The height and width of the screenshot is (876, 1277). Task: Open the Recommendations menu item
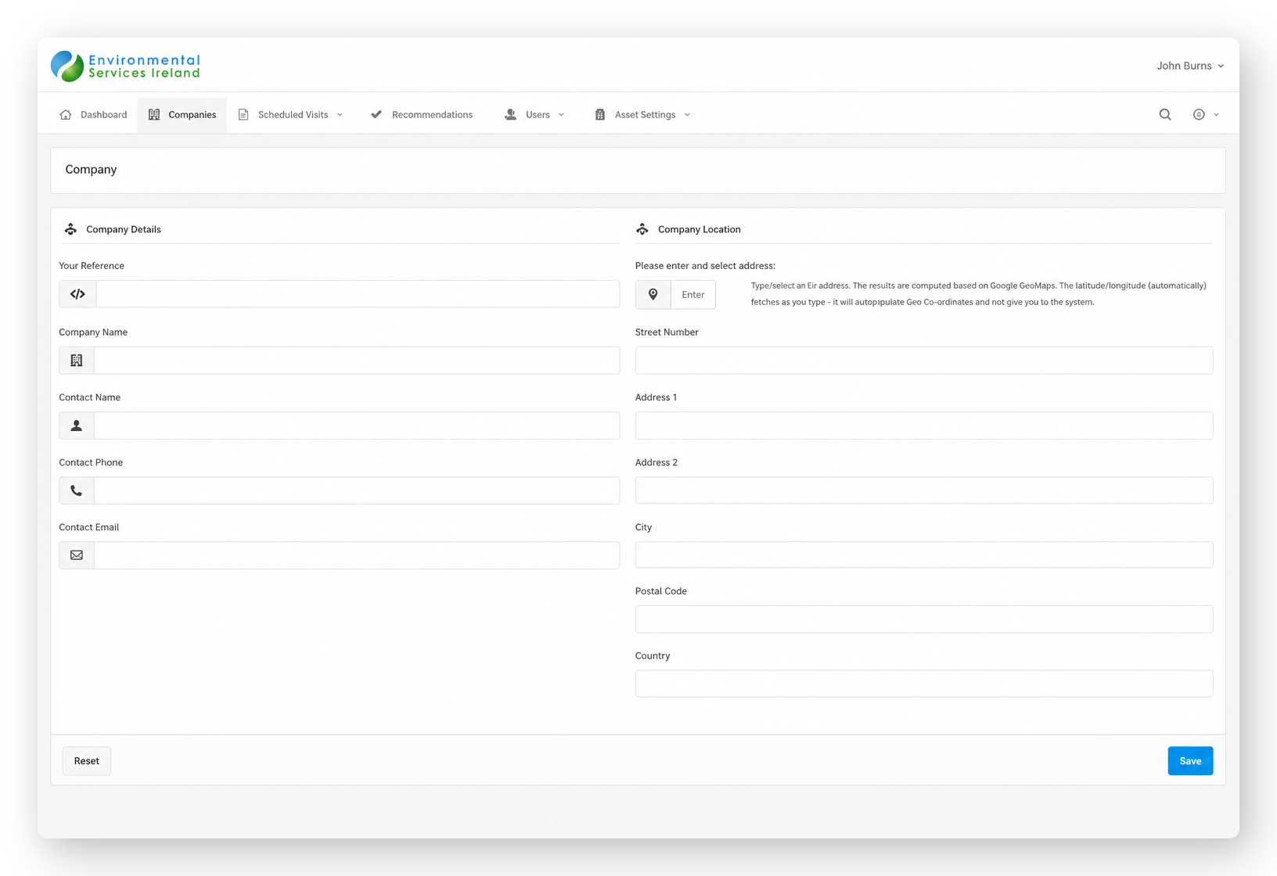pos(422,114)
